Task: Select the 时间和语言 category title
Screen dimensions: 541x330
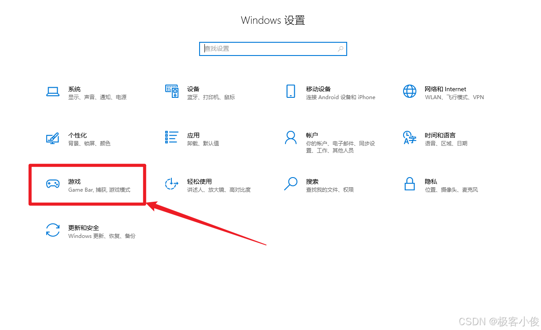Action: click(x=440, y=135)
